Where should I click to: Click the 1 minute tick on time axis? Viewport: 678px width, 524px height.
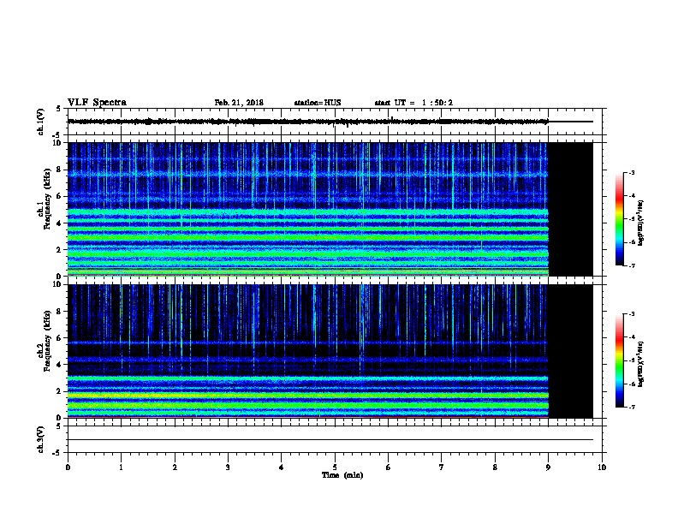point(121,467)
